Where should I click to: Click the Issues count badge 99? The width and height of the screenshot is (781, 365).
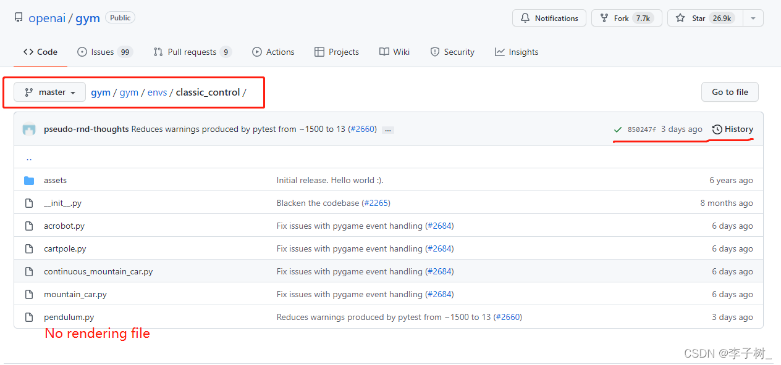click(x=125, y=52)
